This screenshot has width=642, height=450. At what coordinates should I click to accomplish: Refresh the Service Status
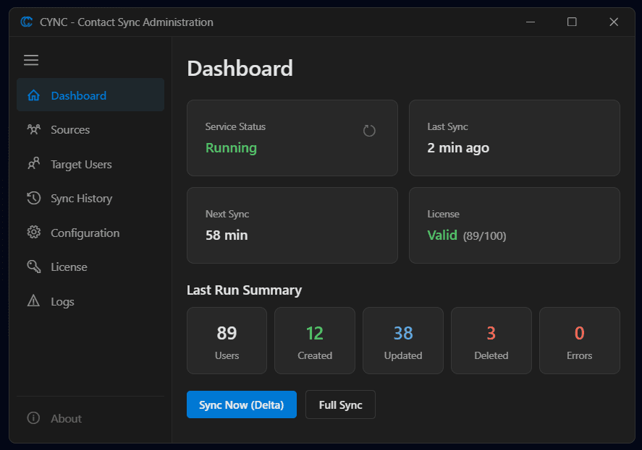click(369, 131)
